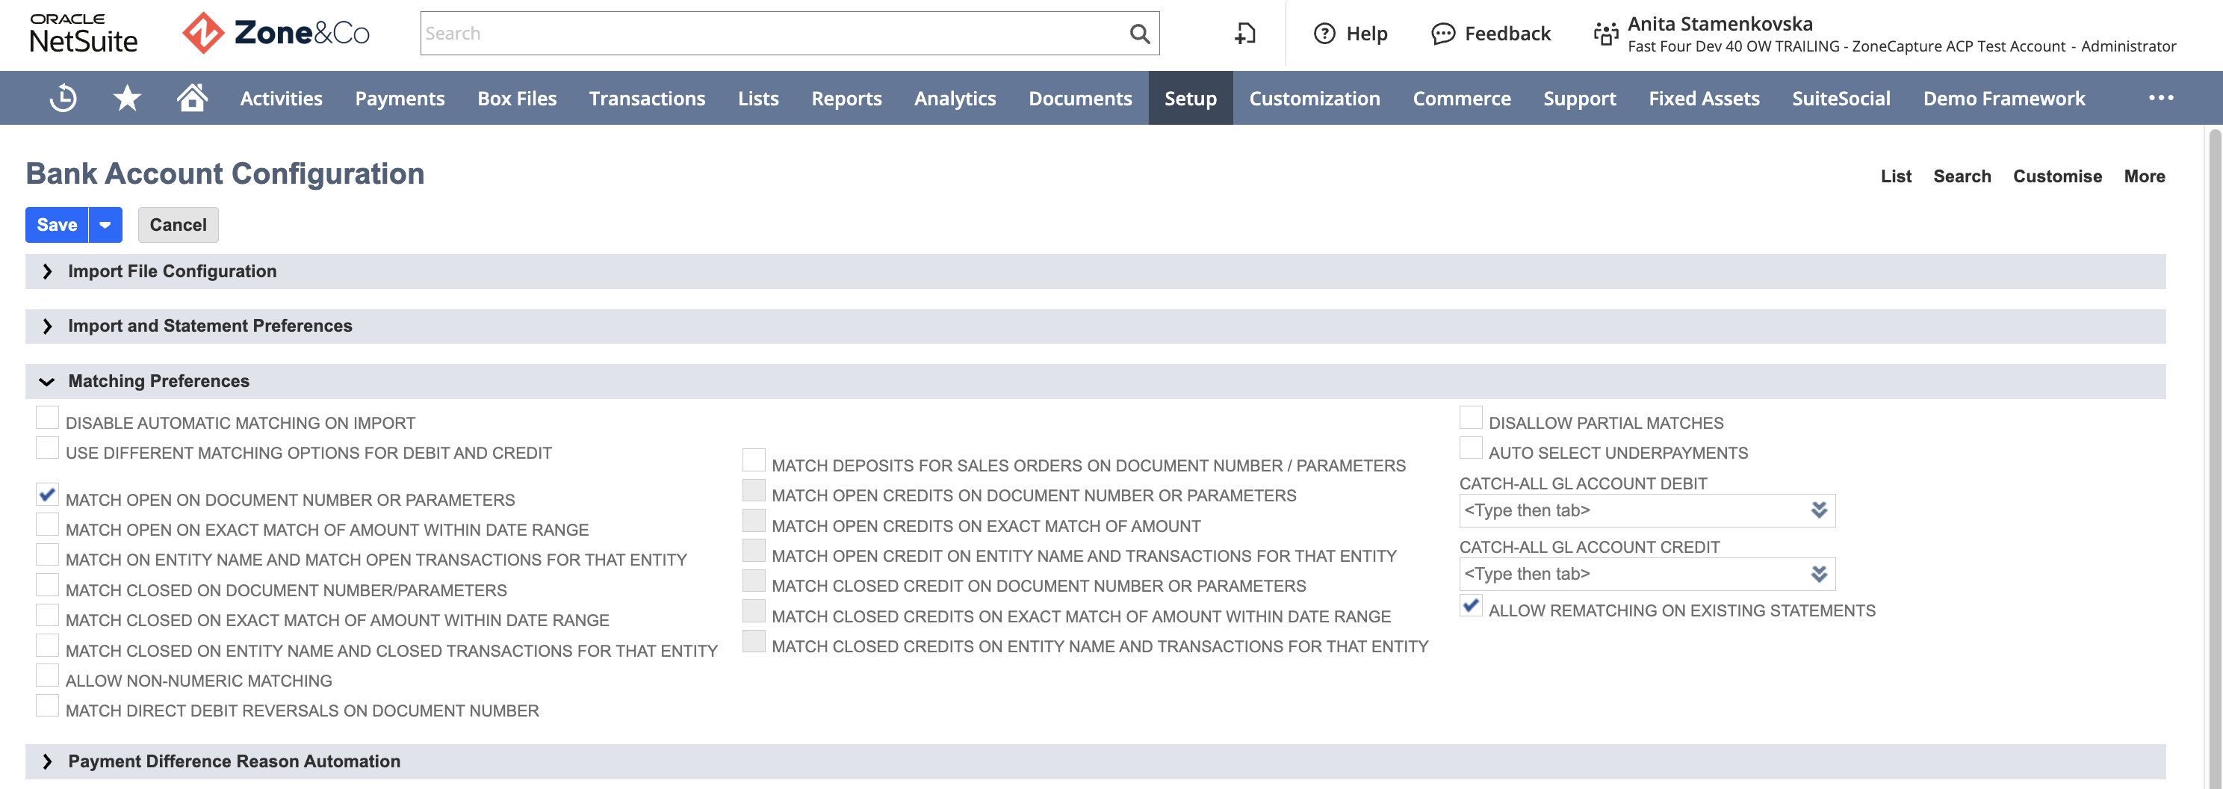2223x789 pixels.
Task: Open the Shortcuts star icon
Action: click(x=127, y=99)
